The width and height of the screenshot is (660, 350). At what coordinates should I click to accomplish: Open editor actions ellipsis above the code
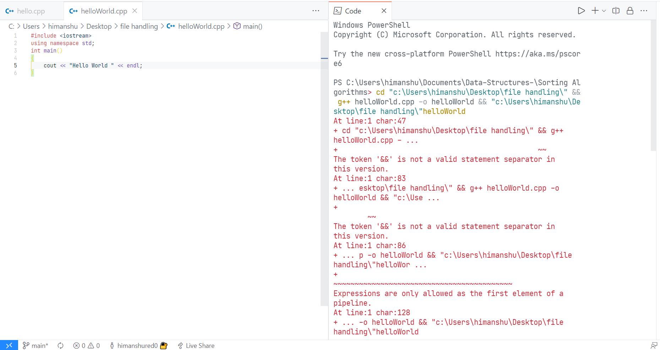[316, 11]
